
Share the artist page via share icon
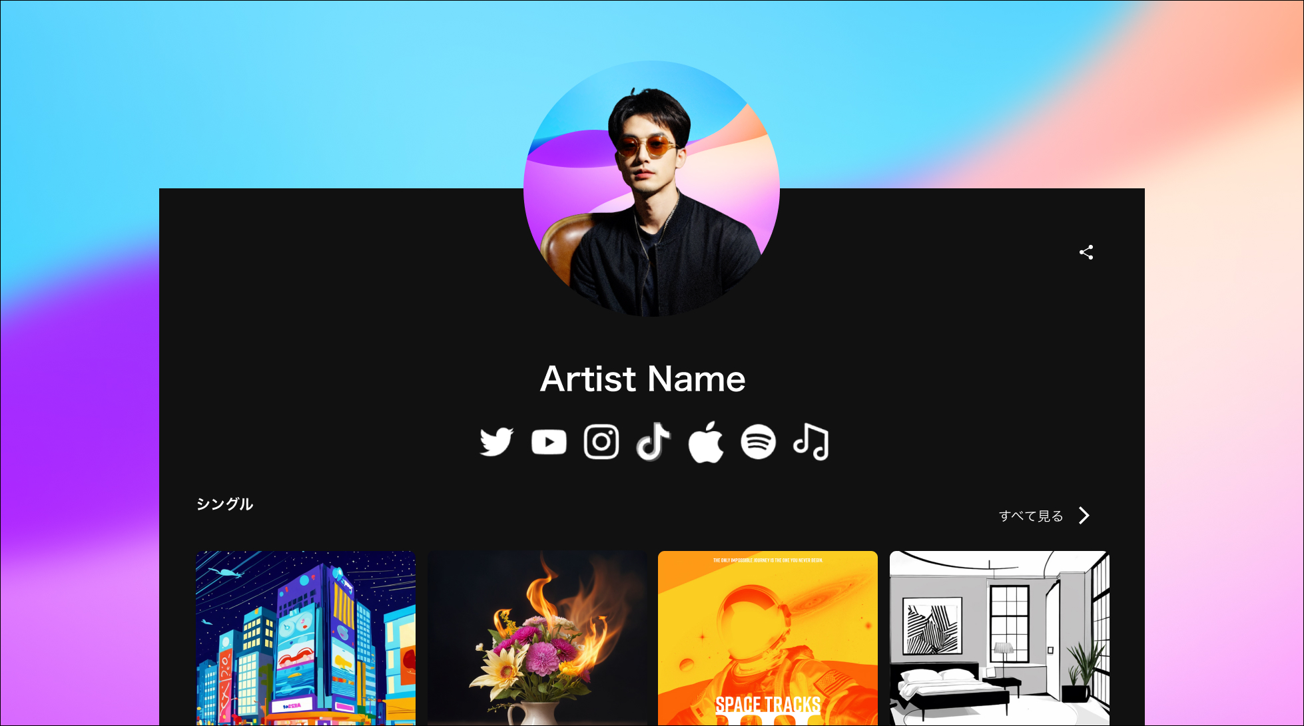[x=1086, y=252]
